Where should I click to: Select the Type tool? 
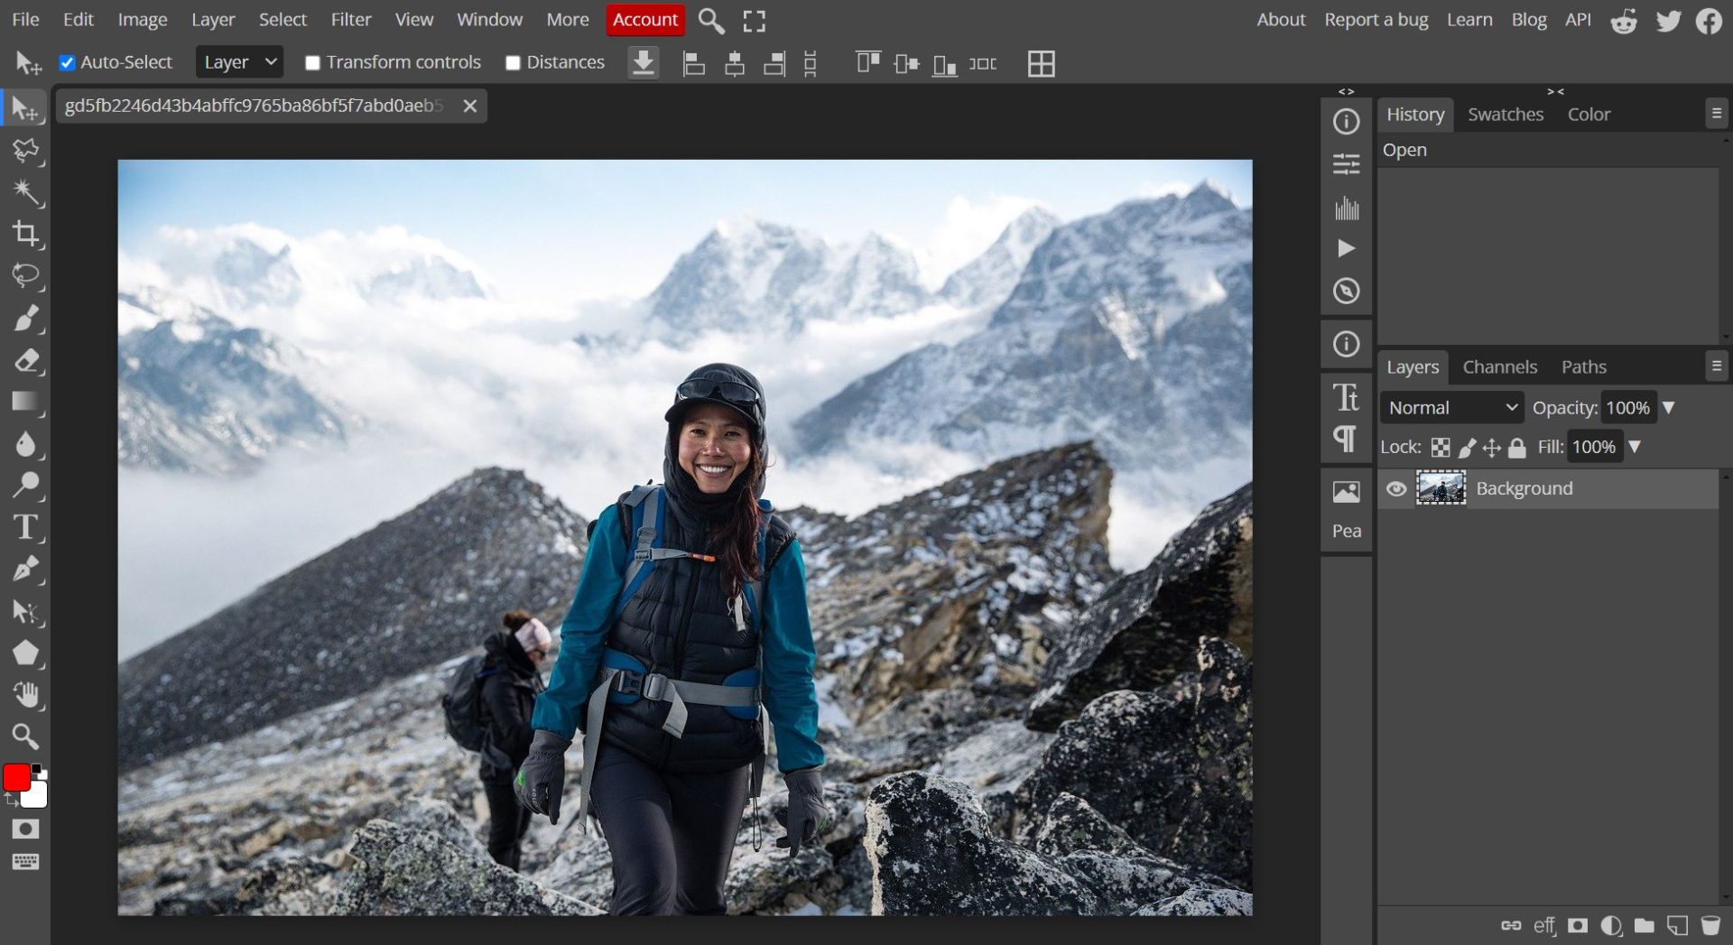[x=27, y=528]
